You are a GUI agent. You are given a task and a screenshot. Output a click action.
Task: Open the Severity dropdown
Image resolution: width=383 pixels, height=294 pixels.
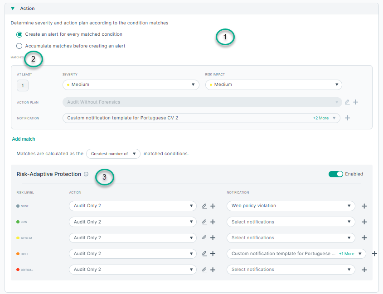131,85
